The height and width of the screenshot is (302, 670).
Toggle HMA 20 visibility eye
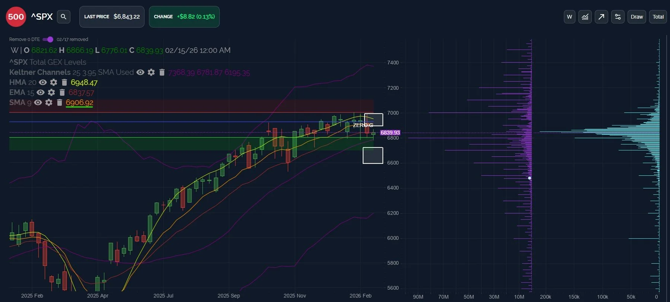(43, 82)
